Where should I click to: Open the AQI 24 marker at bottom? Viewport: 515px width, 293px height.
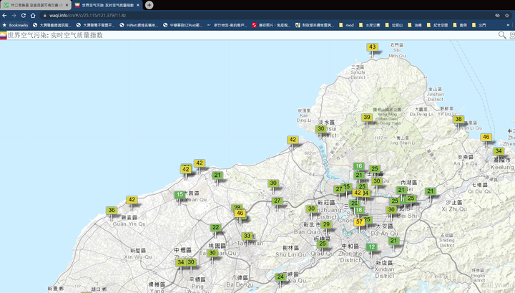click(280, 277)
